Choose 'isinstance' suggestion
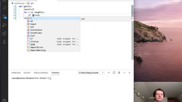182x102 pixels. [53, 30]
